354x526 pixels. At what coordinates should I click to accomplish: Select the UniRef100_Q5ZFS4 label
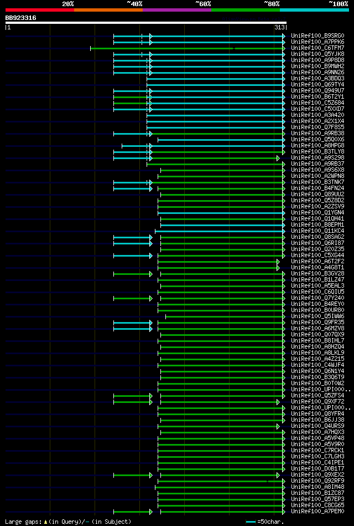pos(318,396)
